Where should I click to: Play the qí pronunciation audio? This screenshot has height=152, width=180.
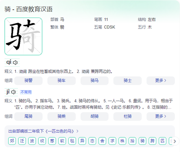tap(15, 63)
